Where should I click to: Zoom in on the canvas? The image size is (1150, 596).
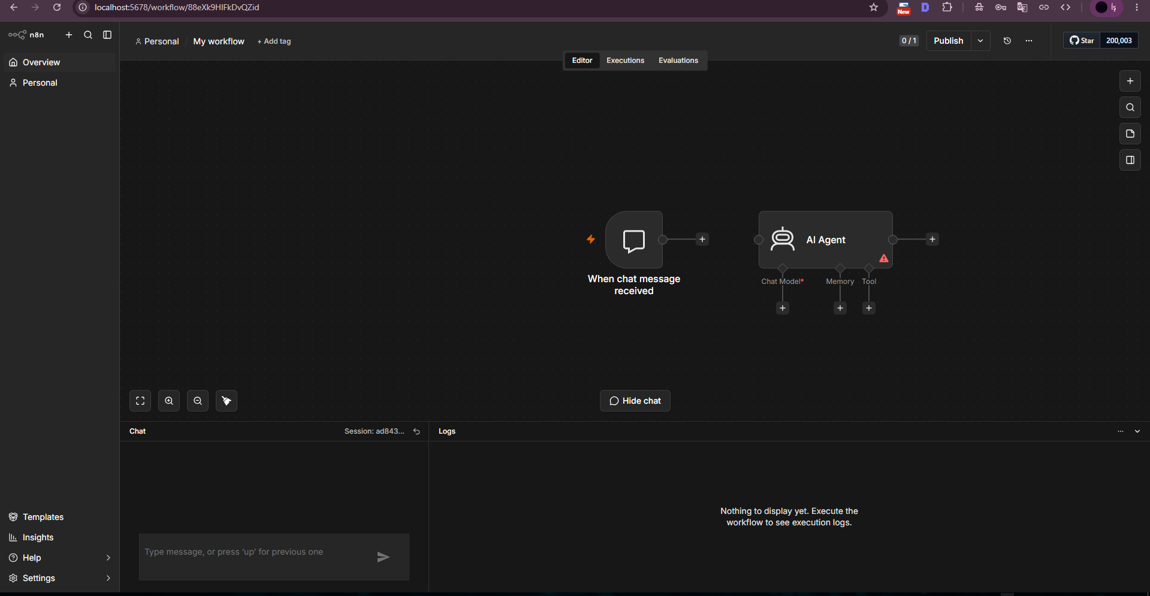169,401
